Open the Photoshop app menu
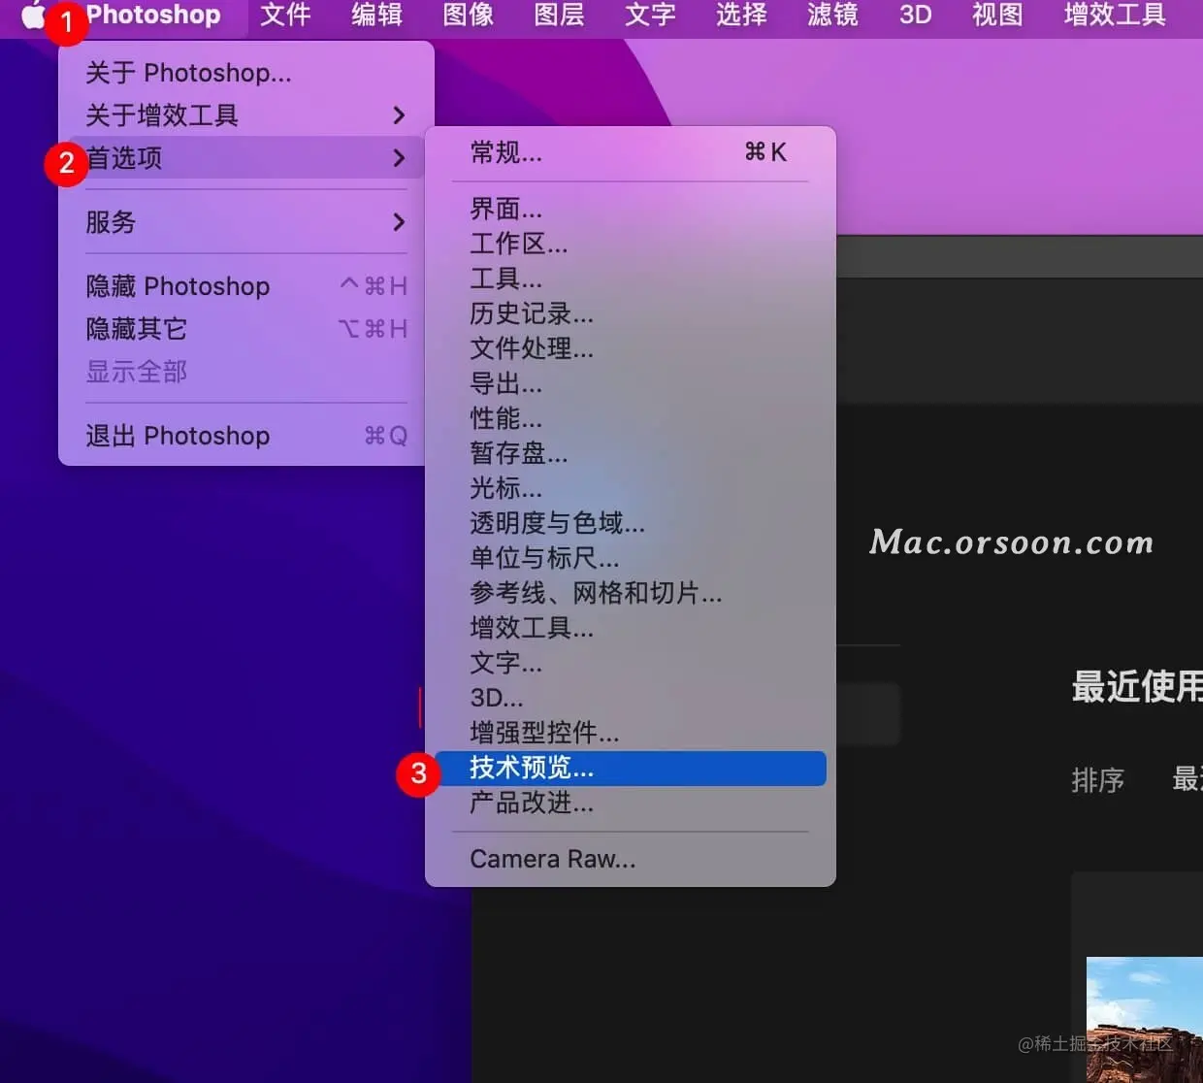This screenshot has height=1083, width=1203. tap(153, 16)
